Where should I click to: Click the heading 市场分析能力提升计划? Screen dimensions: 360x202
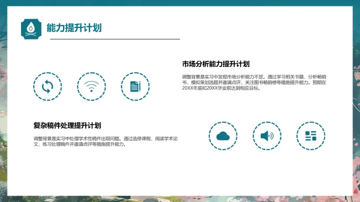pos(216,64)
